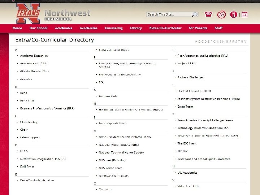The width and height of the screenshot is (260, 195).
Task: Open the Our School menu
Action: pyautogui.click(x=39, y=28)
